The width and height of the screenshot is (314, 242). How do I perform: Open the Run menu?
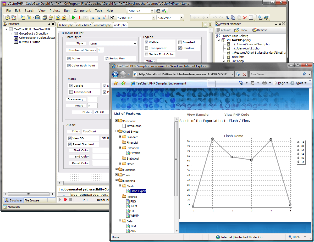tap(67, 11)
